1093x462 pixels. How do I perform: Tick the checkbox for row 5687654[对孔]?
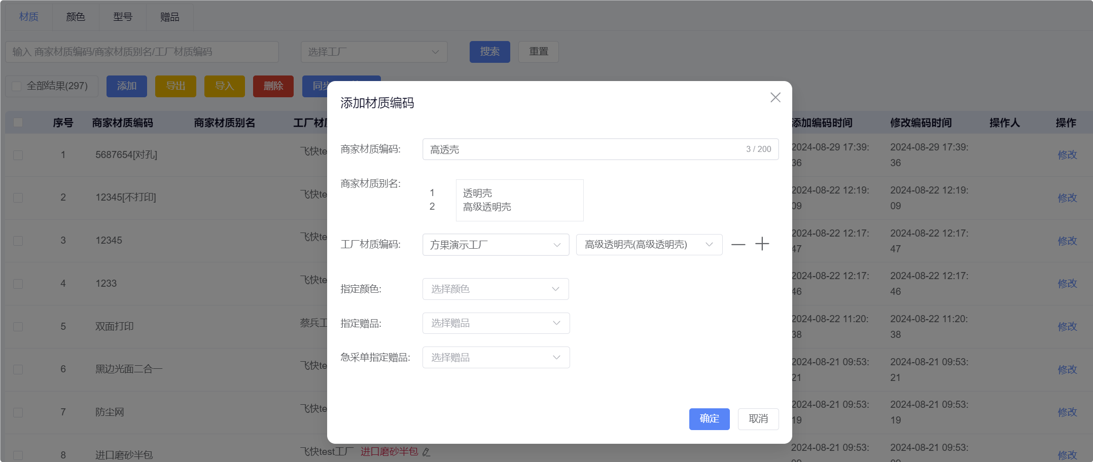pyautogui.click(x=18, y=155)
